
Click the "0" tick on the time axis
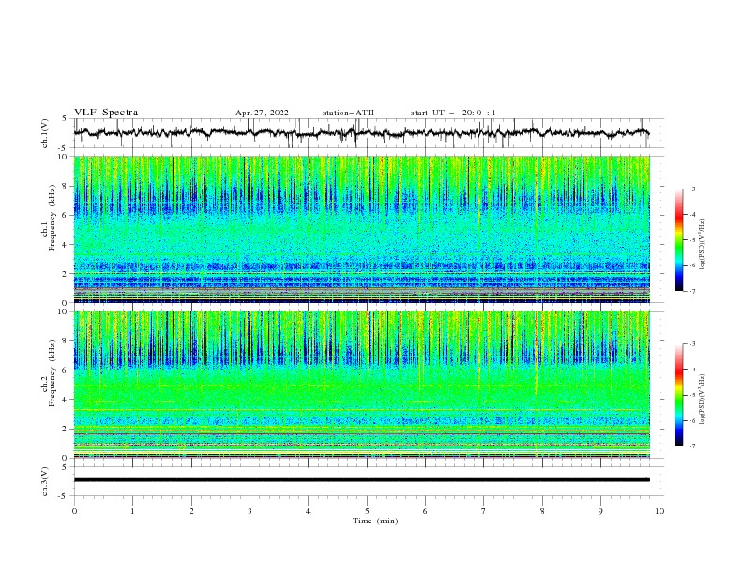(x=74, y=511)
